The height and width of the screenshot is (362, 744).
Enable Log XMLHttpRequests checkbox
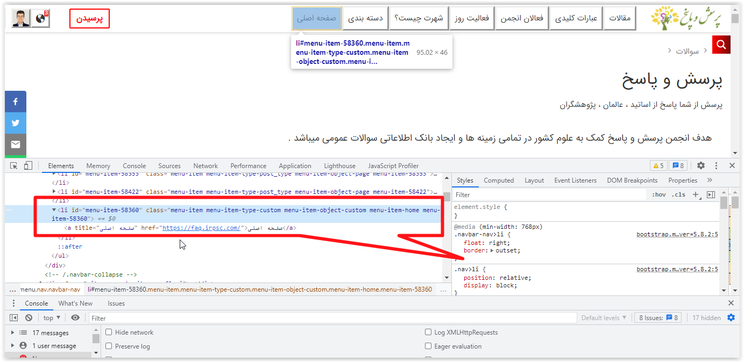coord(428,332)
